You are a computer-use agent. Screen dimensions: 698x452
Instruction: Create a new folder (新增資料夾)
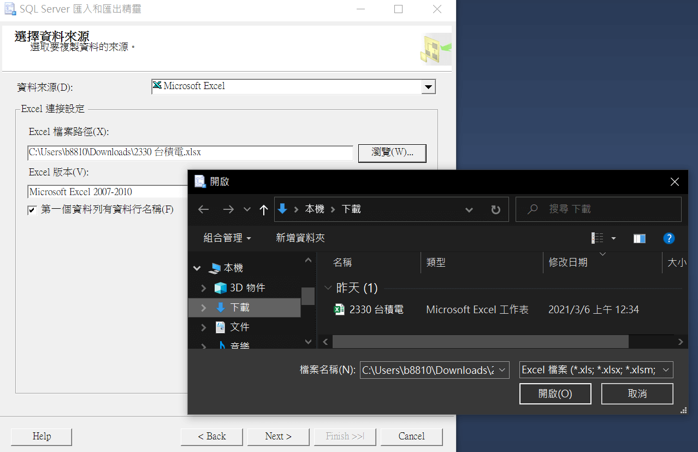300,238
